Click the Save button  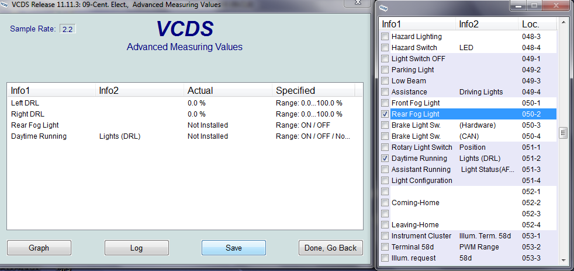(x=234, y=248)
